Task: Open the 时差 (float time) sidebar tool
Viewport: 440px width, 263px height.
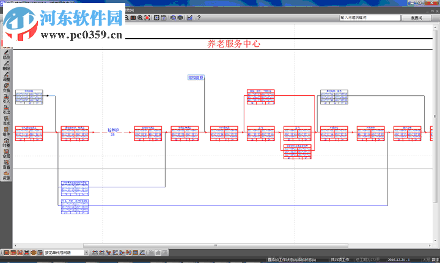Action: pos(6,142)
